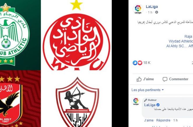This screenshot has width=193, height=127.
Task: Click the LaLiga profile avatar at top
Action: 138,9
